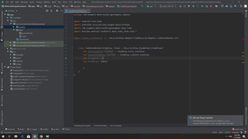Collapse the app module node
The width and height of the screenshot is (248, 139).
click(5, 15)
